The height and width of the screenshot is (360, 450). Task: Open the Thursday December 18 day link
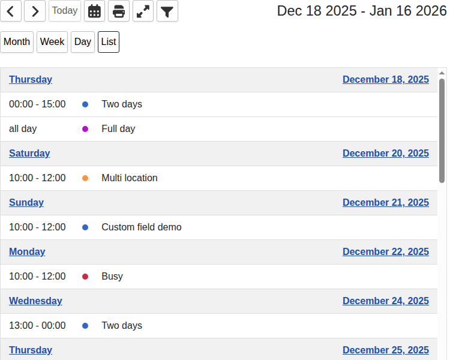pyautogui.click(x=31, y=80)
